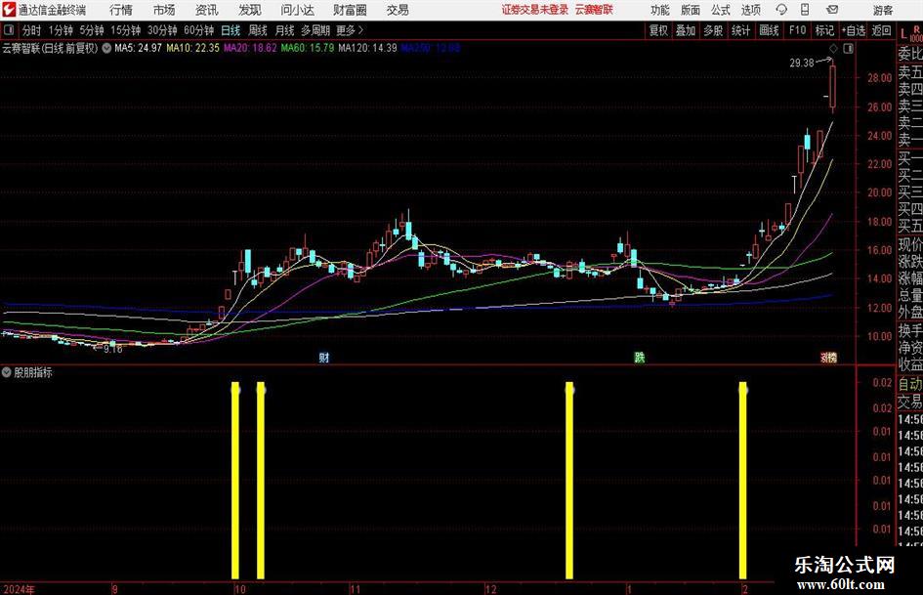The image size is (923, 595).
Task: Click the 涨榜 marker on chart
Action: click(x=829, y=357)
